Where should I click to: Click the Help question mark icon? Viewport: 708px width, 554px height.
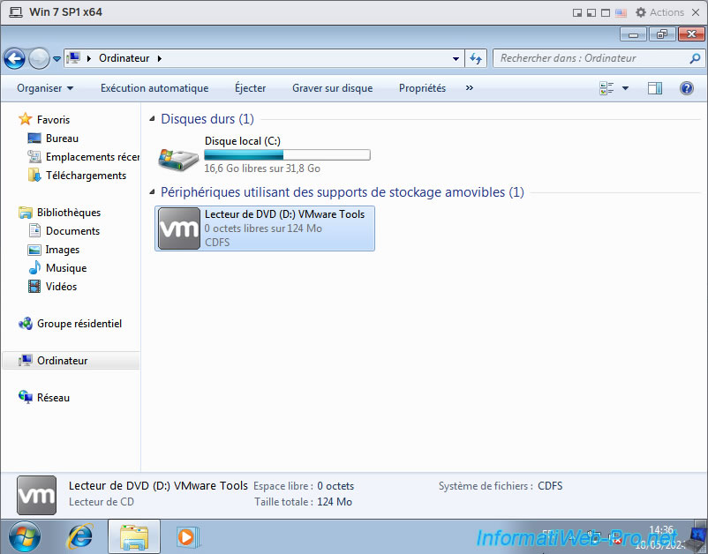tap(686, 88)
